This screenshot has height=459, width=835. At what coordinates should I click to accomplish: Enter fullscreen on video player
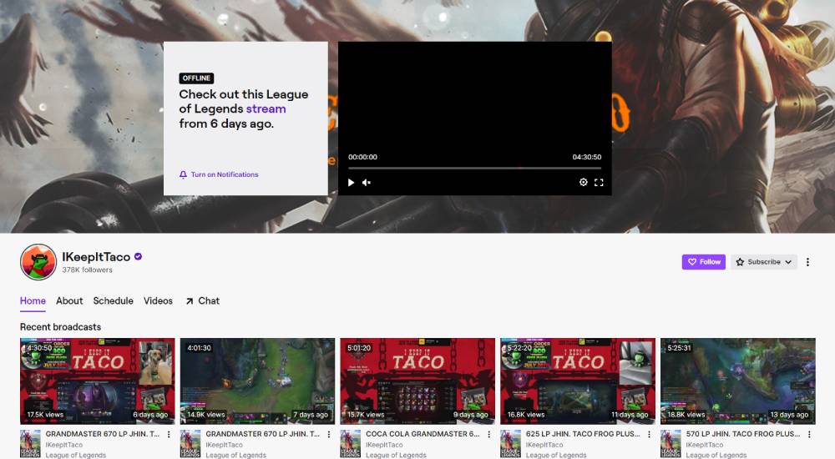click(599, 183)
